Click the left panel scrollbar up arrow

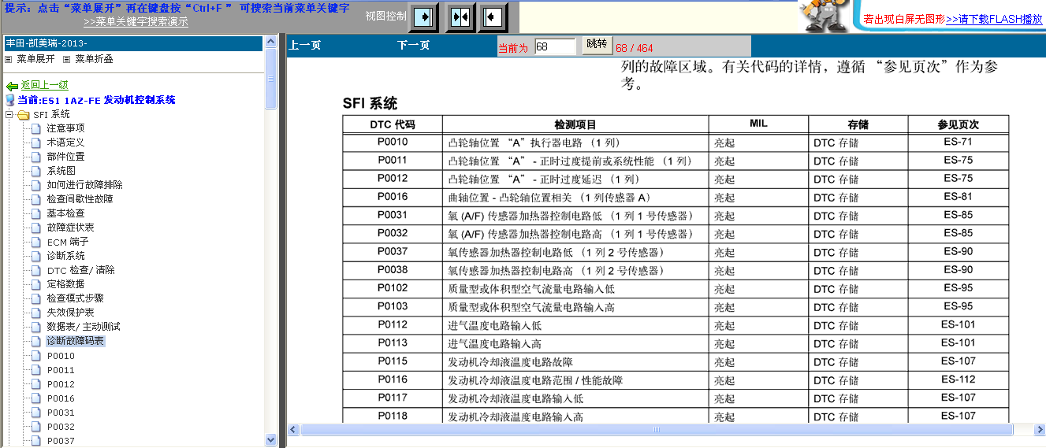(x=271, y=43)
